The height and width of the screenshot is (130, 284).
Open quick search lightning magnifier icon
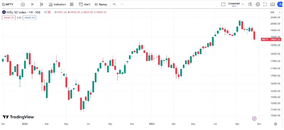click(250, 4)
